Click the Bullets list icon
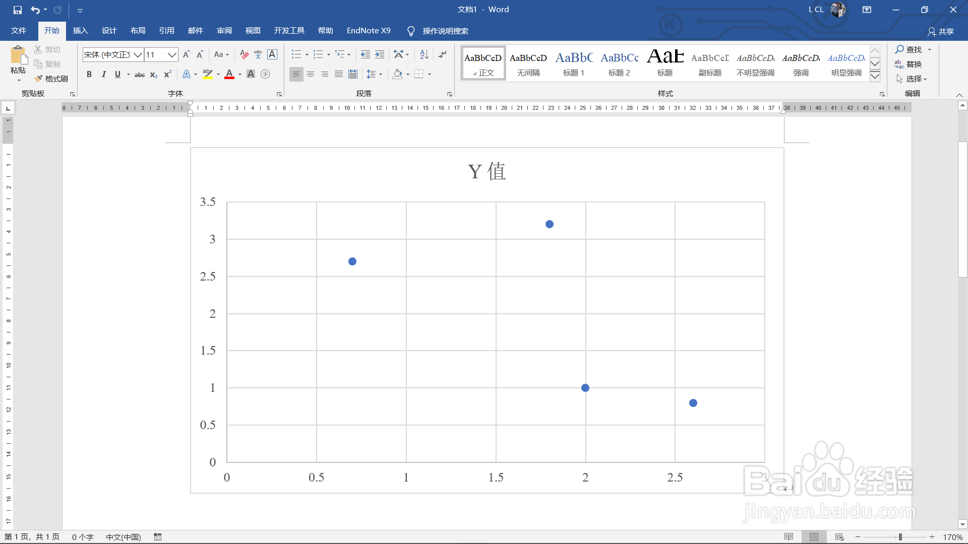 coord(296,54)
